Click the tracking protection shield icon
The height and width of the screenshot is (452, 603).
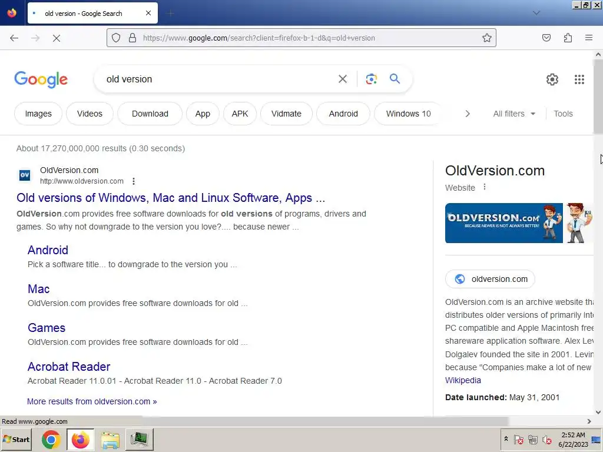(x=116, y=38)
